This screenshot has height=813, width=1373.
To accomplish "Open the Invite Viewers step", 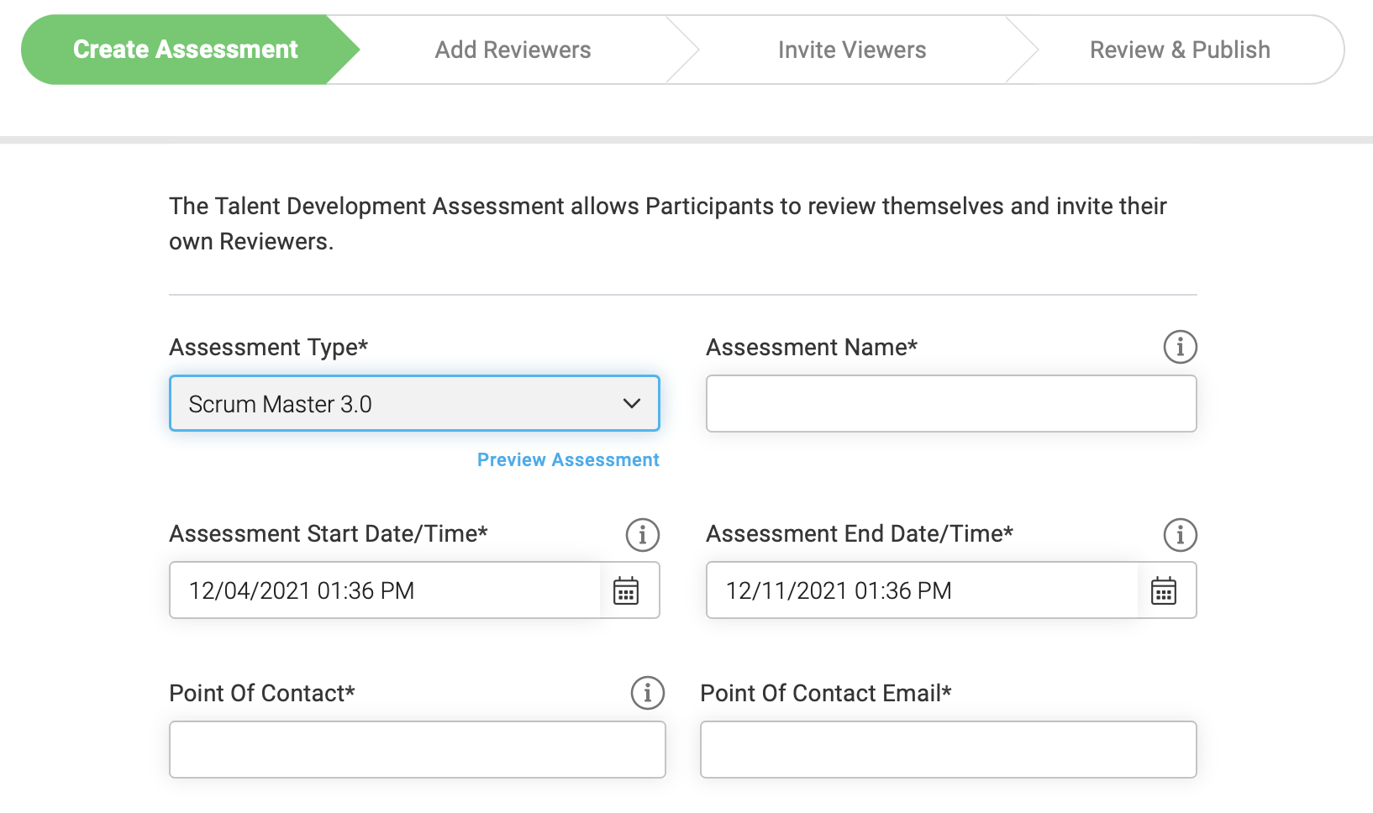I will click(852, 50).
